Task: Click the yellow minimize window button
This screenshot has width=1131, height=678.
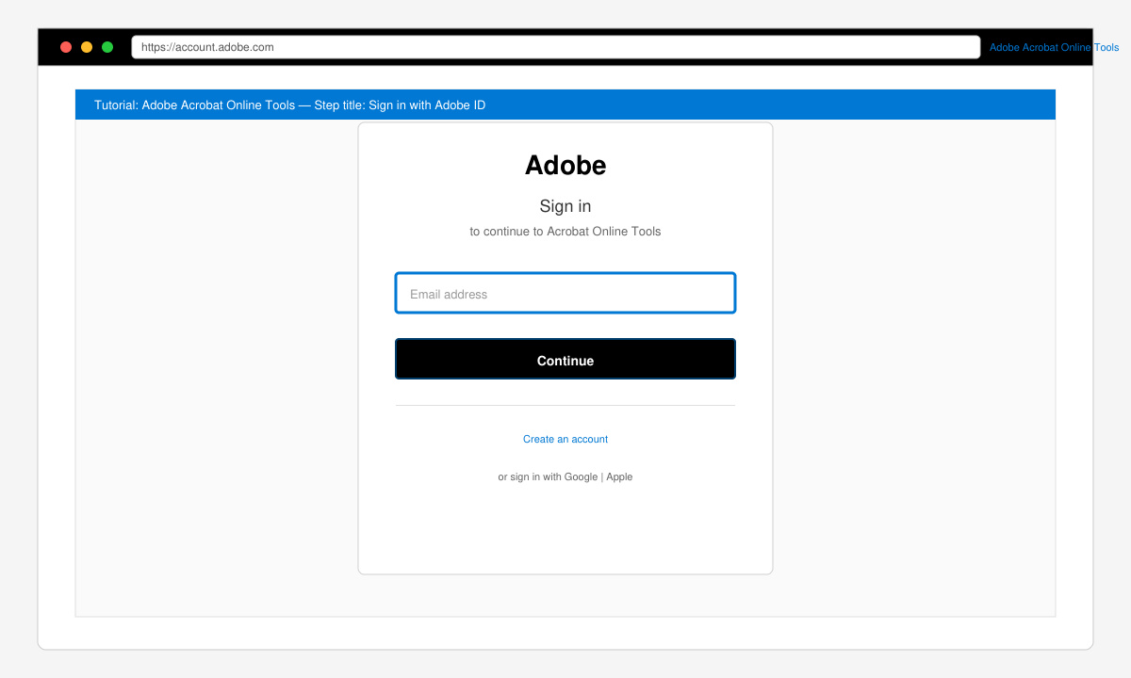Action: click(87, 47)
